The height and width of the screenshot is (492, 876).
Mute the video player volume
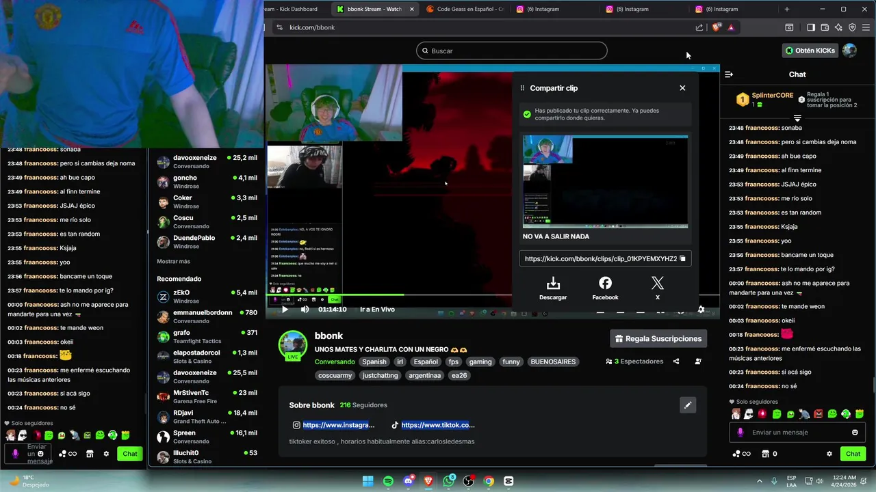[x=305, y=310]
